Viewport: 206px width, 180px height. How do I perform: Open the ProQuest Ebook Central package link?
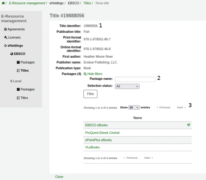(102, 133)
